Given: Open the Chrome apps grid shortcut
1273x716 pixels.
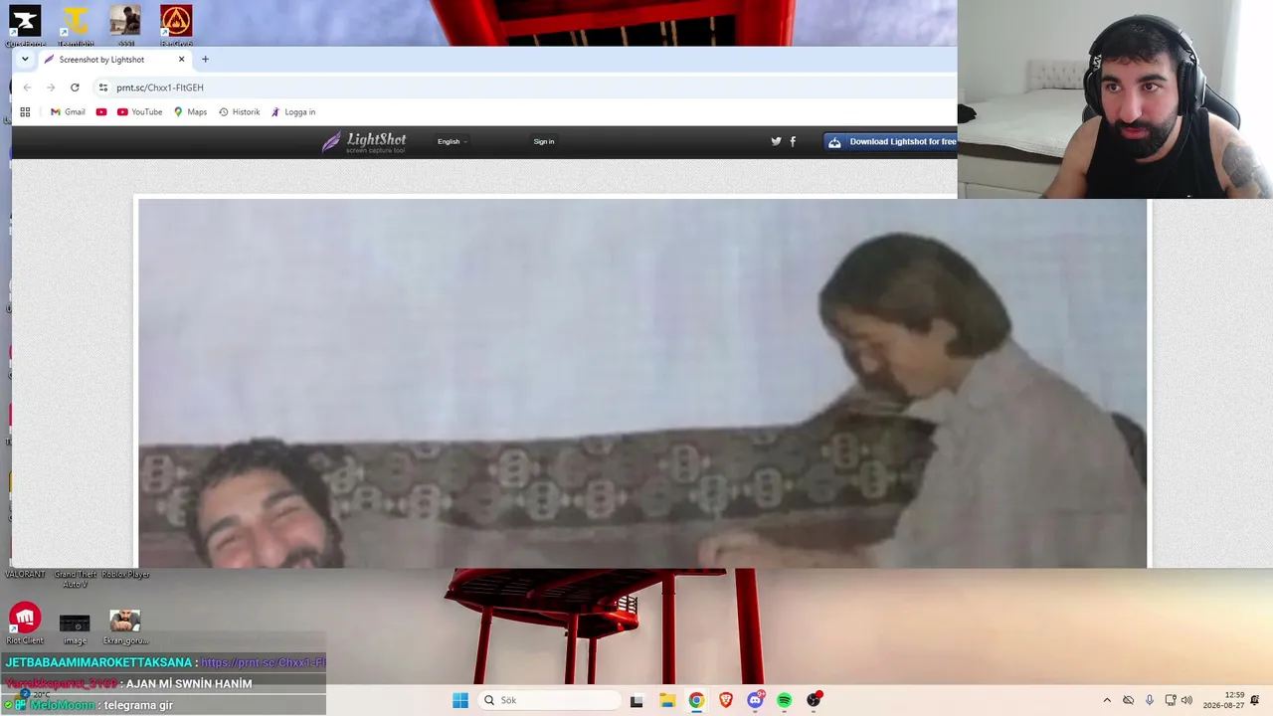Looking at the screenshot, I should 25,112.
